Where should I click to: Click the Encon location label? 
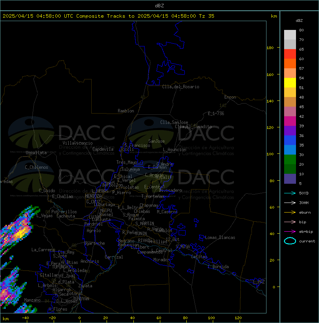point(230,97)
